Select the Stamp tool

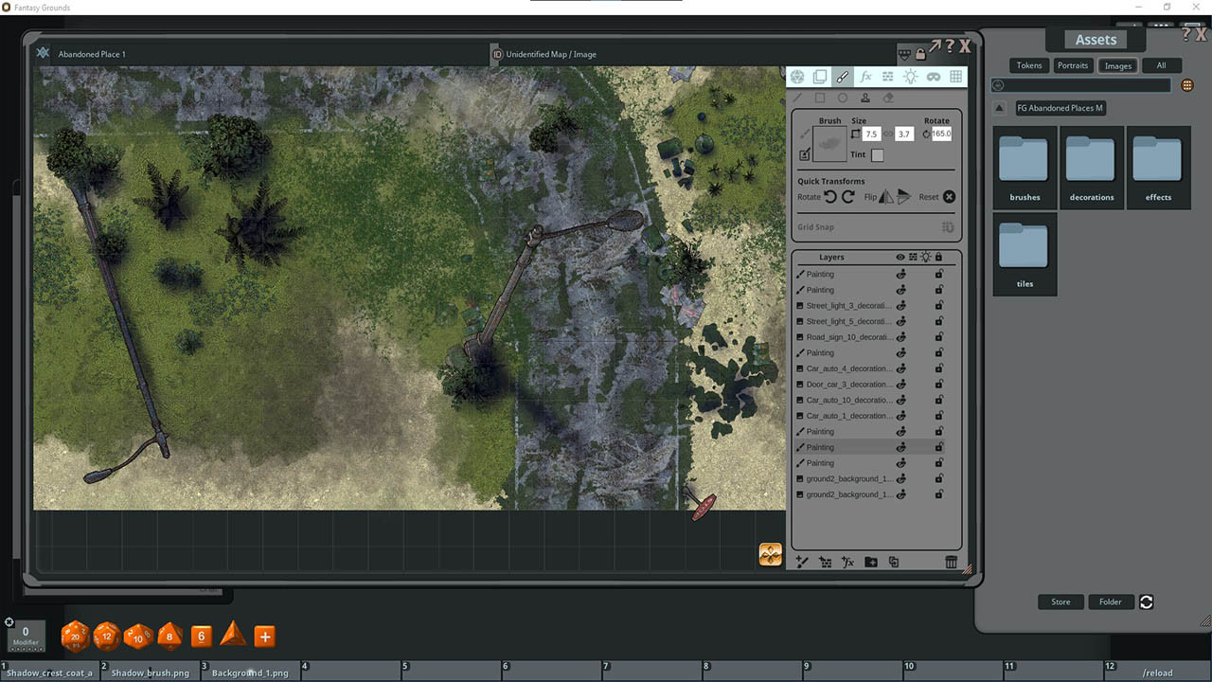[864, 98]
